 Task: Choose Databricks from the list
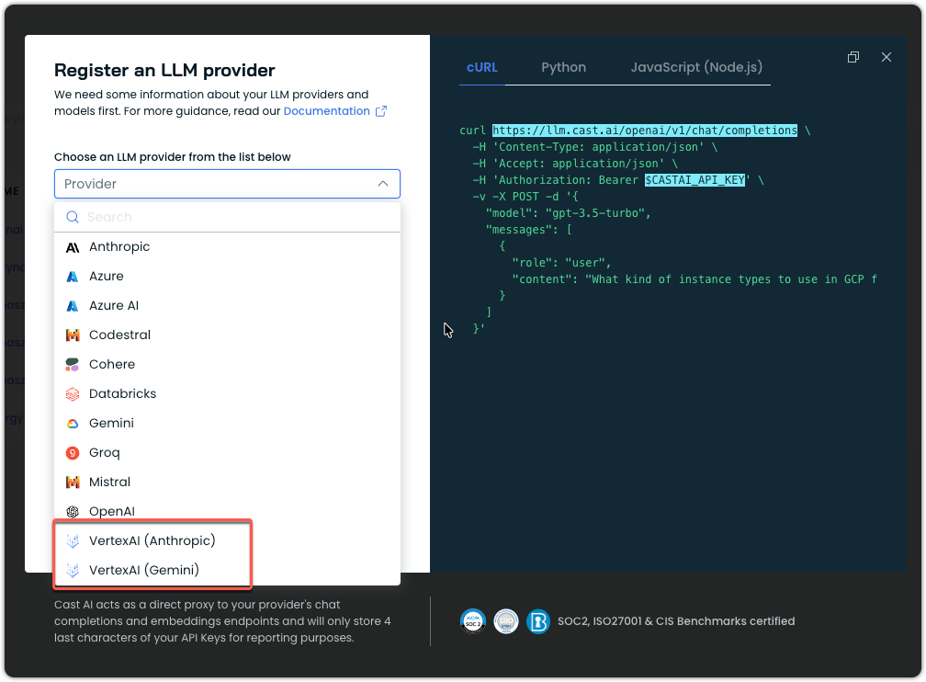[x=228, y=394]
